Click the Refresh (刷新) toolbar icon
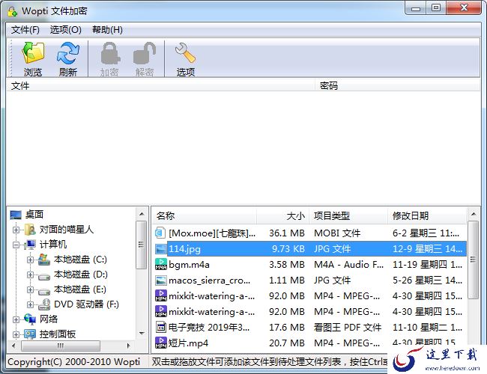 68,53
